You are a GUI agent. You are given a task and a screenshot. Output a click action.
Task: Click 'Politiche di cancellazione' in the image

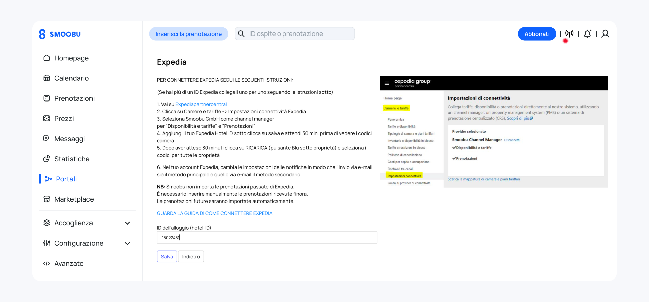click(x=405, y=155)
